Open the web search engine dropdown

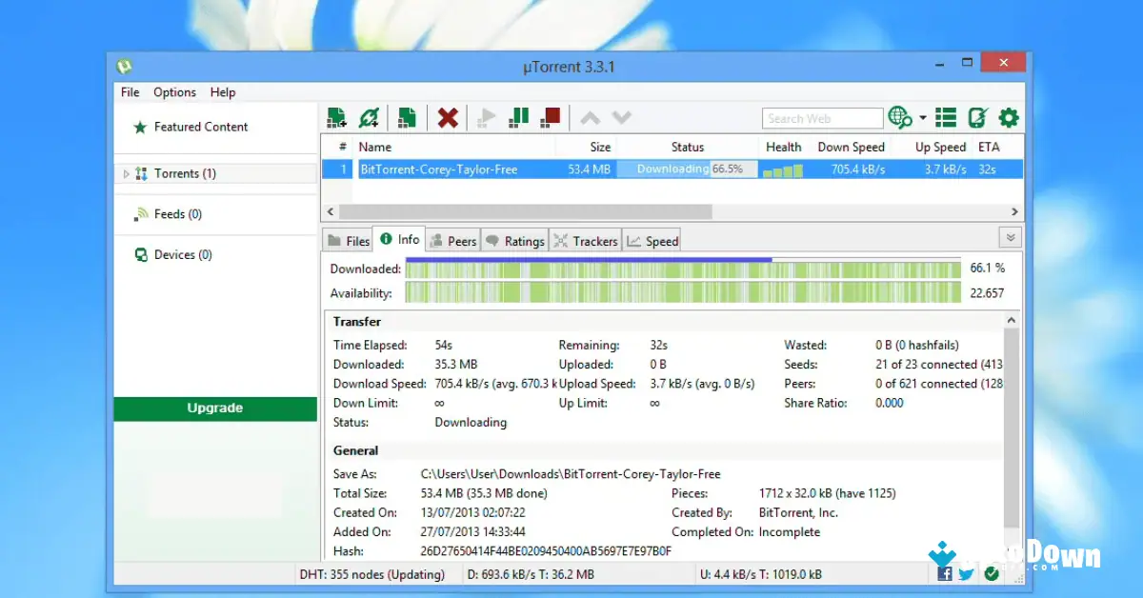tap(921, 117)
